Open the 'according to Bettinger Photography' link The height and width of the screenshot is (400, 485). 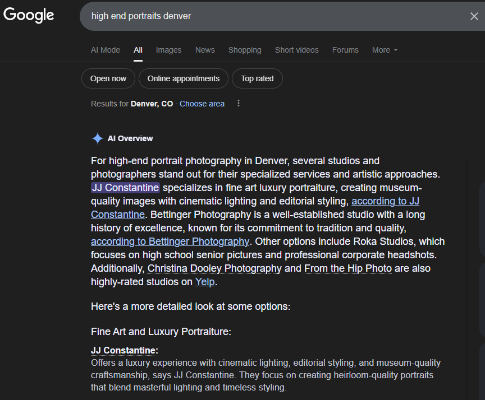pyautogui.click(x=170, y=241)
